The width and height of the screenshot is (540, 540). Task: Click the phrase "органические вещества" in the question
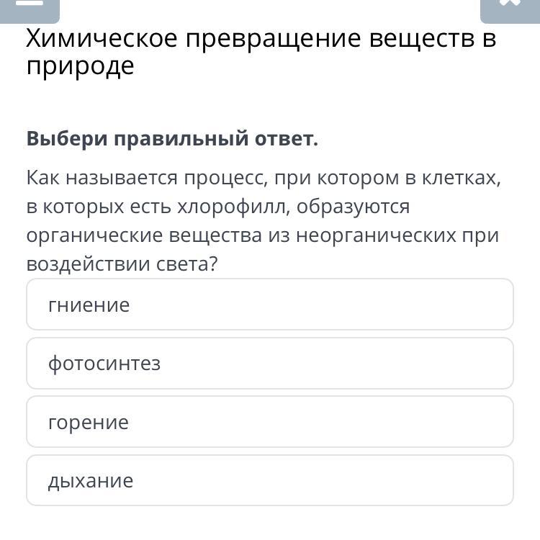point(145,235)
